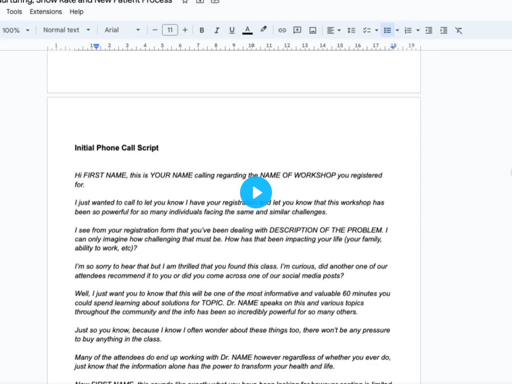Click the insert image icon
Image resolution: width=512 pixels, height=384 pixels.
pyautogui.click(x=312, y=30)
